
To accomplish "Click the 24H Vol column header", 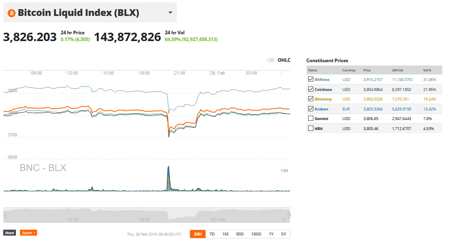I will [398, 70].
